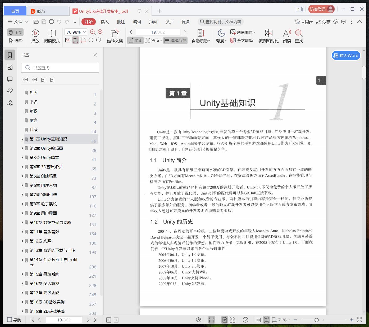
Task: Expand 第9章 用户界面 bookmark
Action: pyautogui.click(x=22, y=213)
